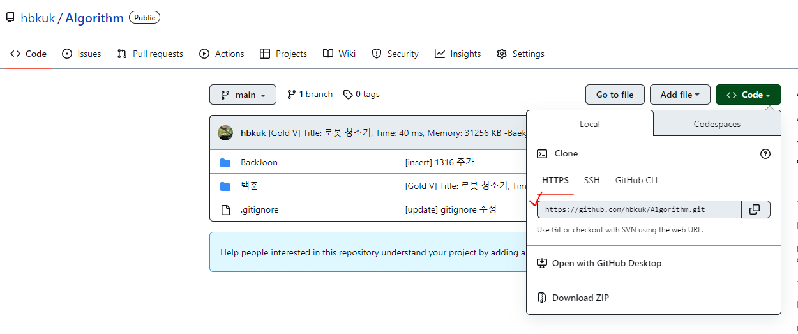Open the hbkuk commit author name
Image resolution: width=798 pixels, height=334 pixels.
253,133
